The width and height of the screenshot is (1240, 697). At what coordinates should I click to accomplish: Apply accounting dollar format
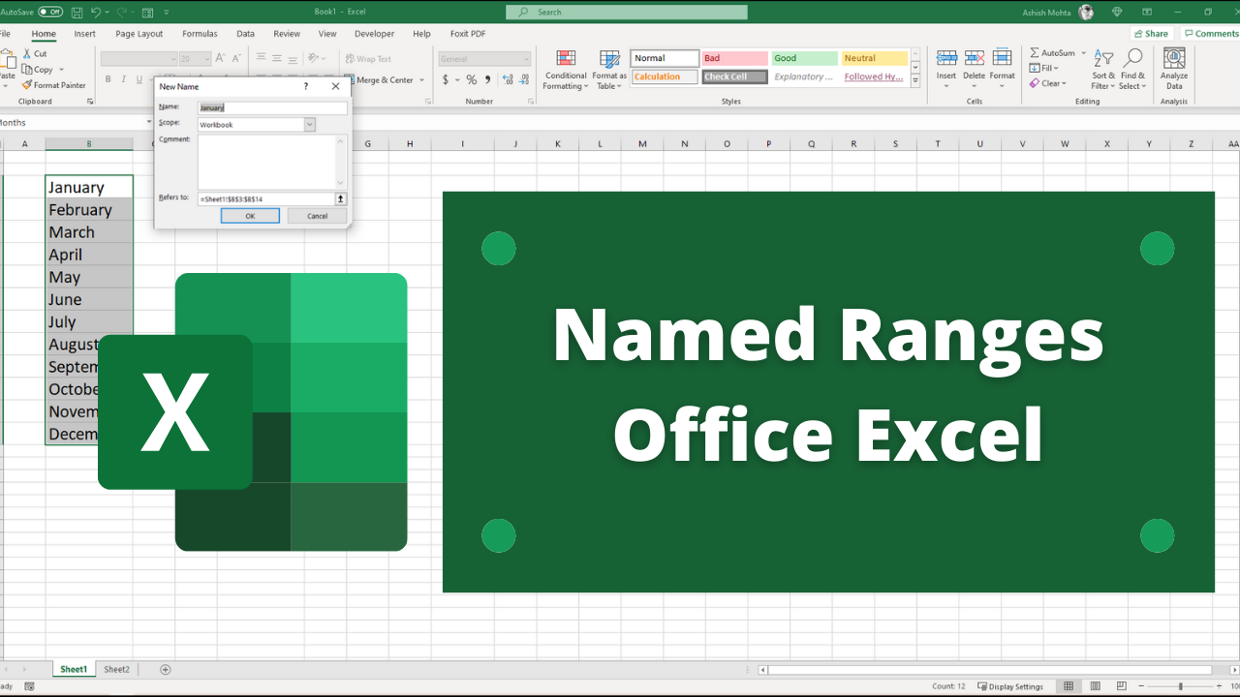pyautogui.click(x=446, y=80)
